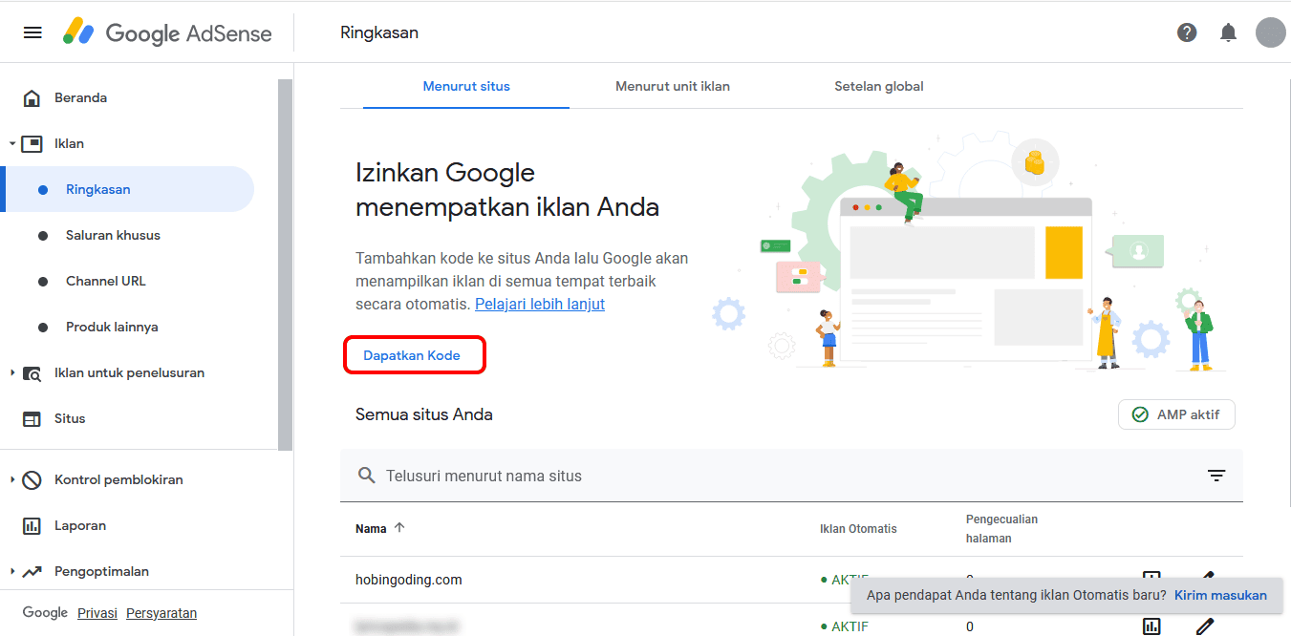Click the Iklan ads icon in sidebar
Screen dimensions: 1291x636
click(x=32, y=143)
